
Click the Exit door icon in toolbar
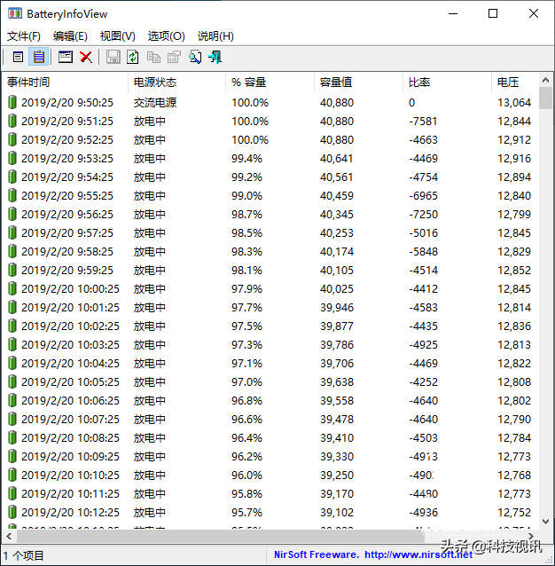click(215, 57)
